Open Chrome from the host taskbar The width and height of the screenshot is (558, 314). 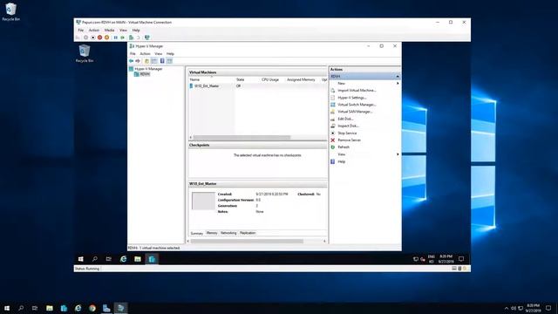click(92, 308)
